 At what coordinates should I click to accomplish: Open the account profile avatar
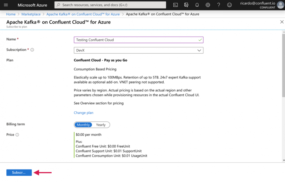point(280,5)
